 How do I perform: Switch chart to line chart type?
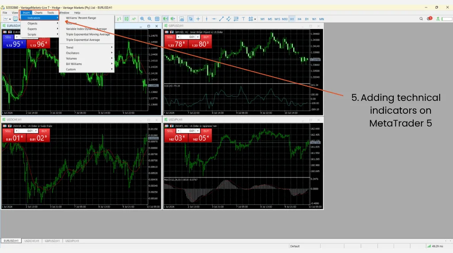[134, 19]
